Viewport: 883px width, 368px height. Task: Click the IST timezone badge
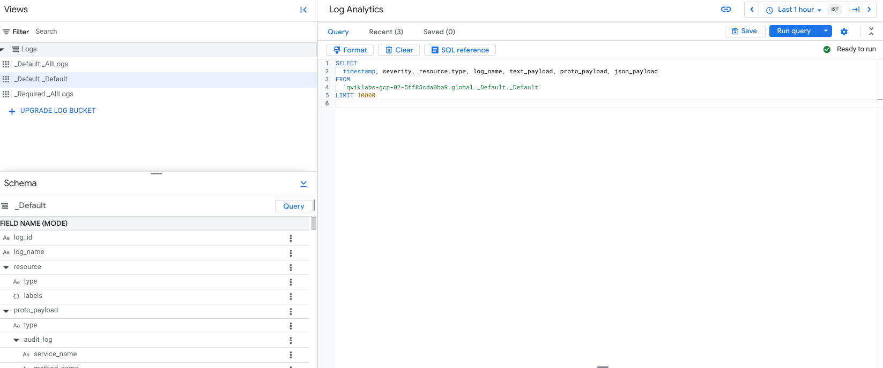tap(835, 10)
